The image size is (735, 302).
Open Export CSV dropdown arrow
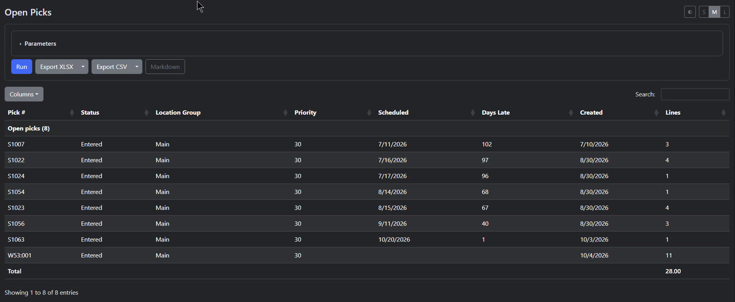click(137, 67)
